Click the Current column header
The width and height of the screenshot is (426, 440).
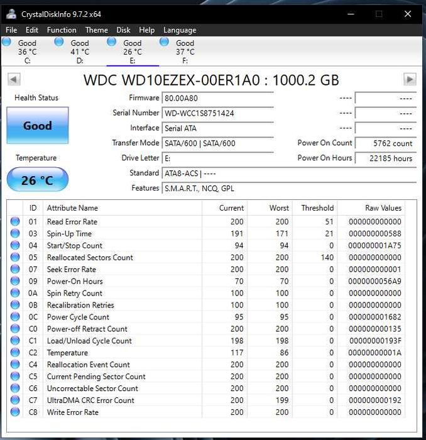point(225,208)
